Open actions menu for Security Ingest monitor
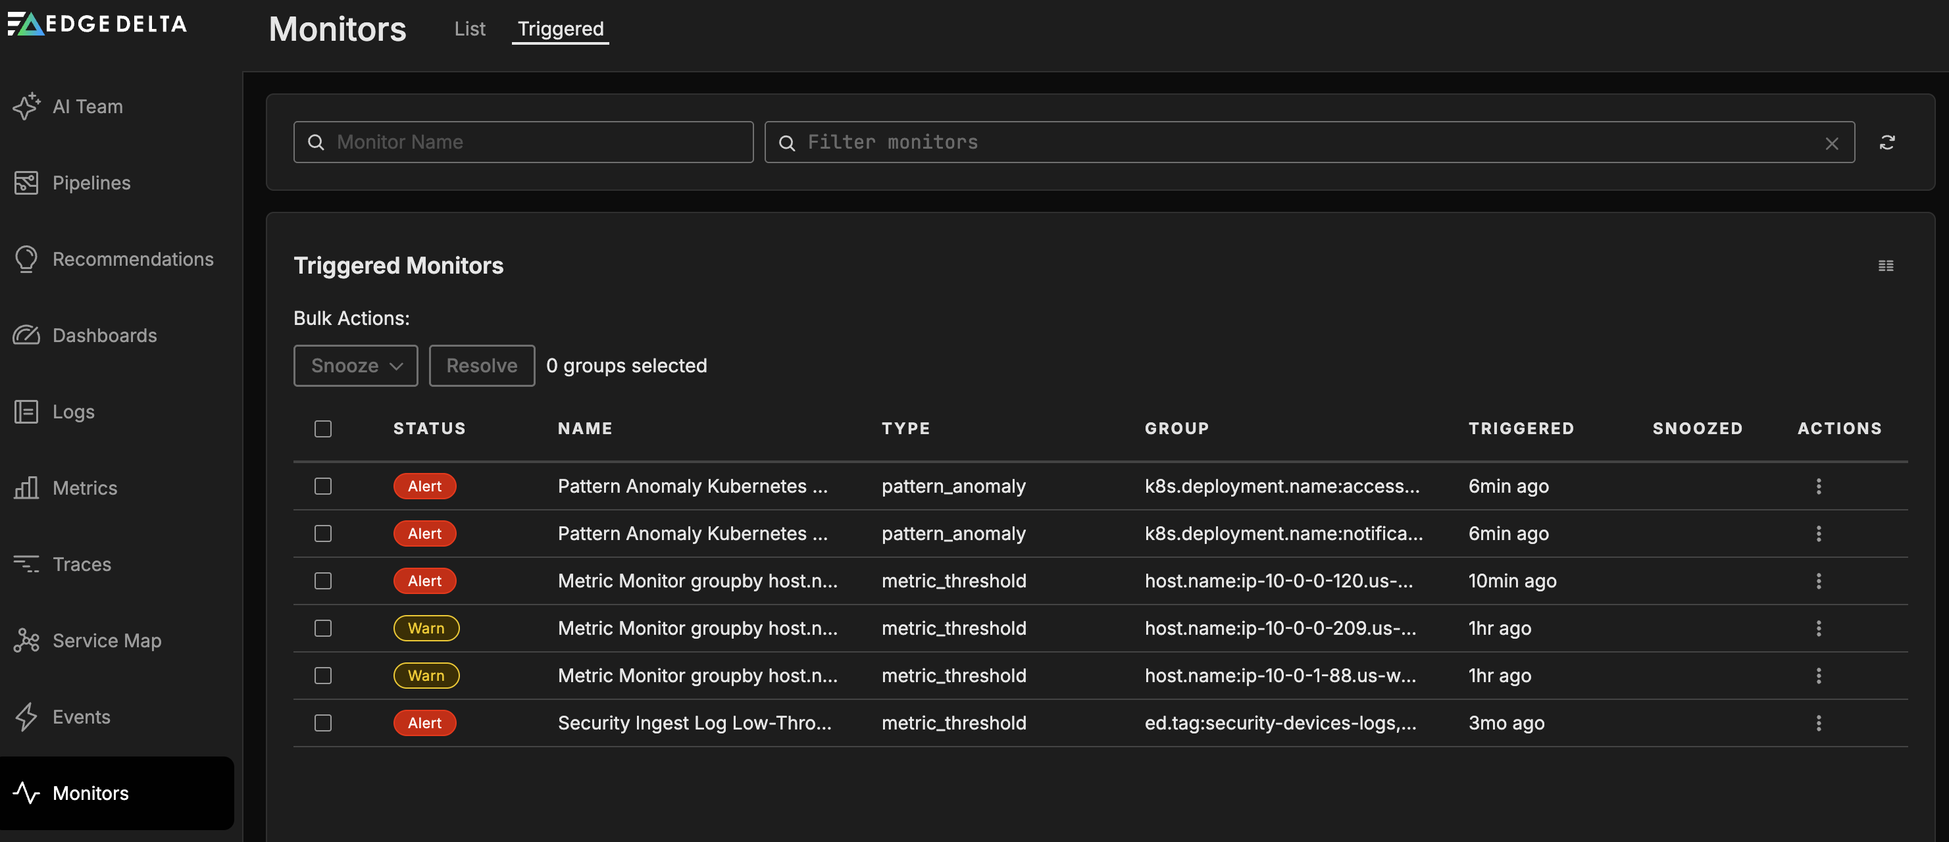Screen dimensions: 1949x842 [x=1819, y=722]
